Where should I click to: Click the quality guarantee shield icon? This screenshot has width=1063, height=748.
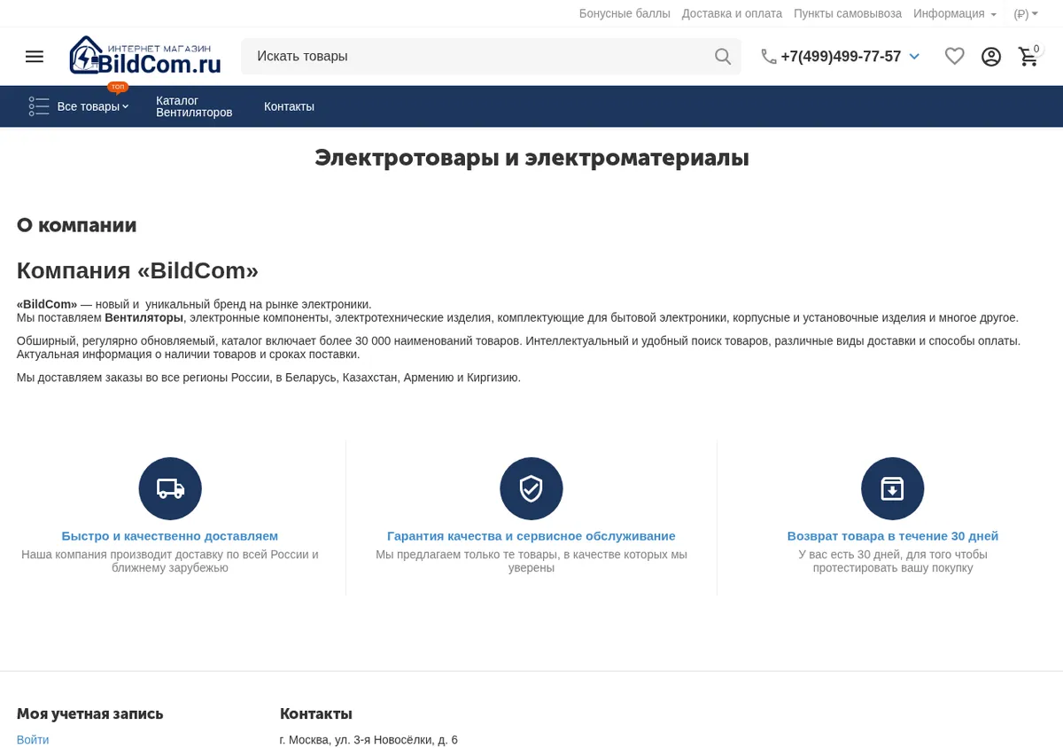[531, 488]
